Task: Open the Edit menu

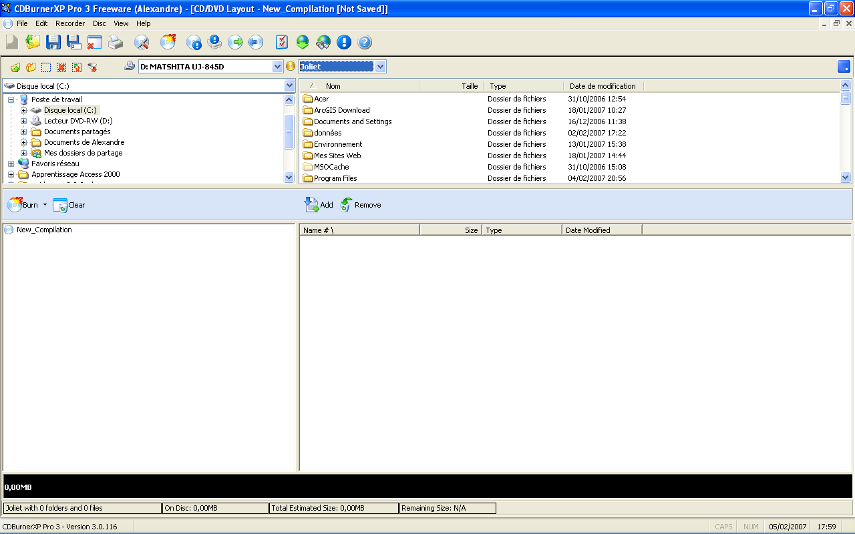Action: tap(41, 23)
